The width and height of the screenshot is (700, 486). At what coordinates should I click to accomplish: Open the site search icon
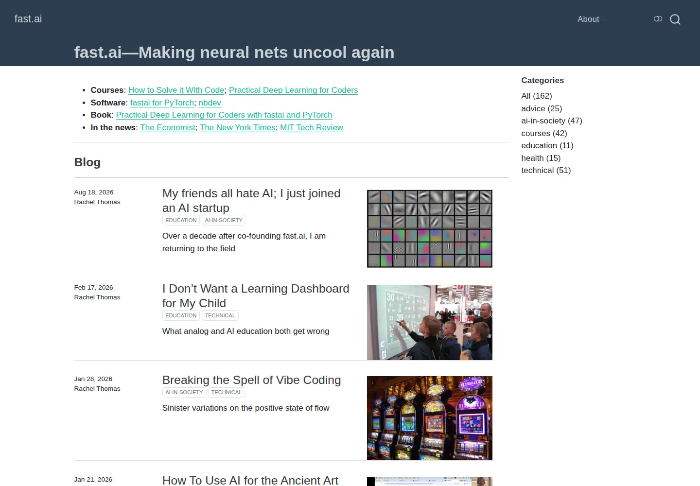pos(675,19)
